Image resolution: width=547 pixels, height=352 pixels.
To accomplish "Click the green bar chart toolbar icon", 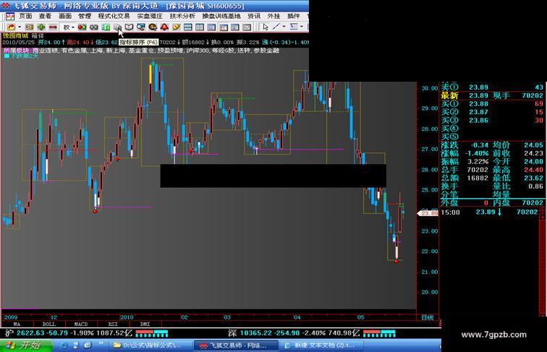I will tap(106, 27).
